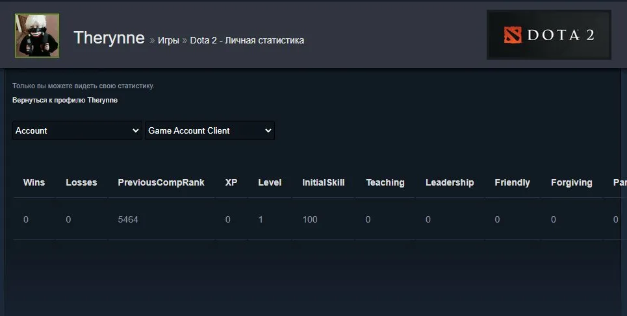
Task: Expand the Account dropdown
Action: coord(77,130)
